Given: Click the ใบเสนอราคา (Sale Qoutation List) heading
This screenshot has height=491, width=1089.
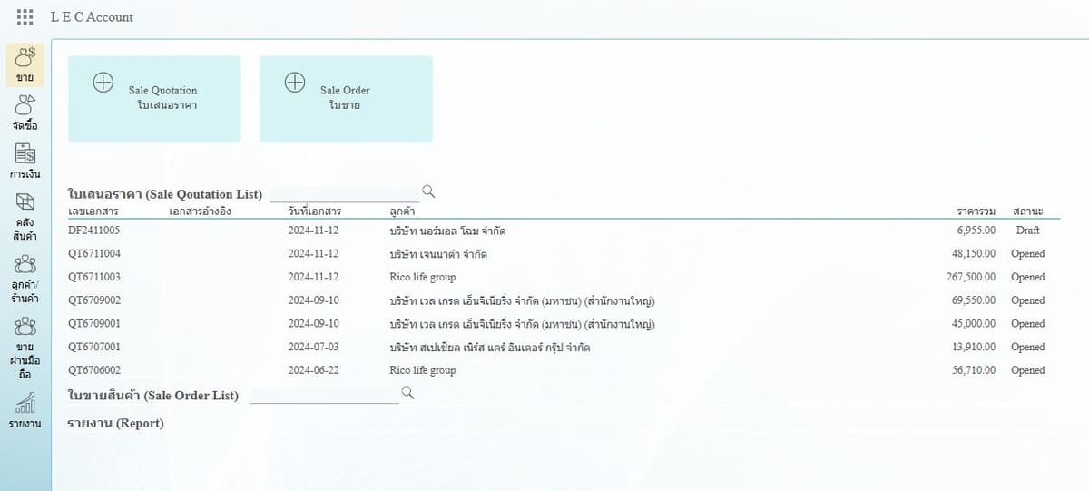Looking at the screenshot, I should [x=165, y=194].
